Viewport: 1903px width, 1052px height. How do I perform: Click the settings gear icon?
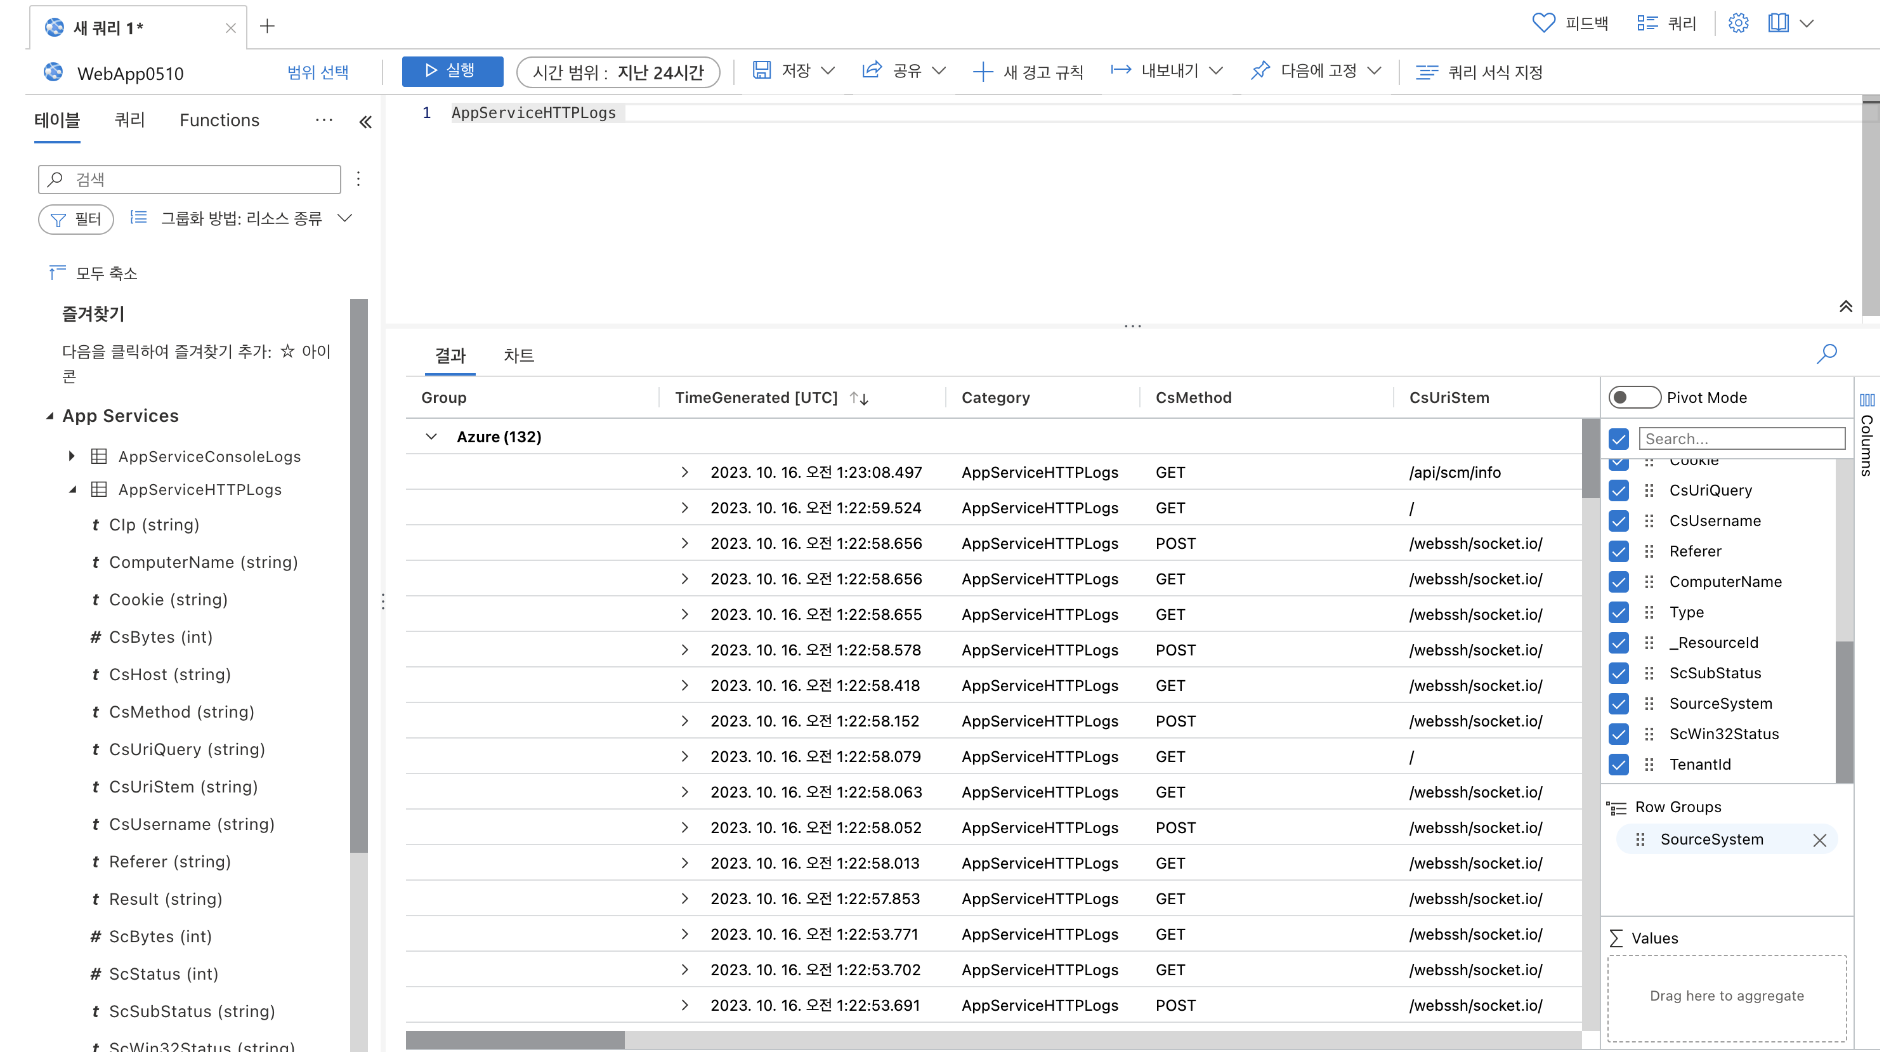pos(1738,23)
